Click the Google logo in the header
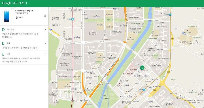Viewport: 204px width, 108px height. pyautogui.click(x=7, y=3)
